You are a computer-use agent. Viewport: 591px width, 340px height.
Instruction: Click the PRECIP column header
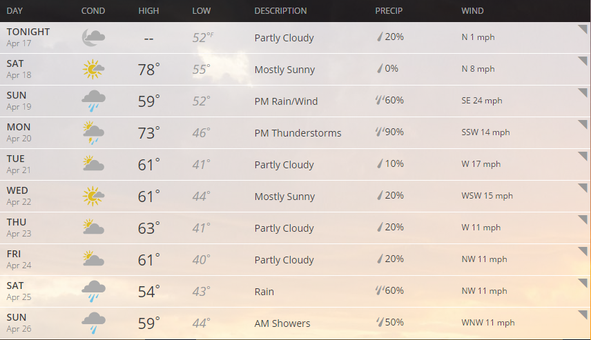pyautogui.click(x=389, y=11)
